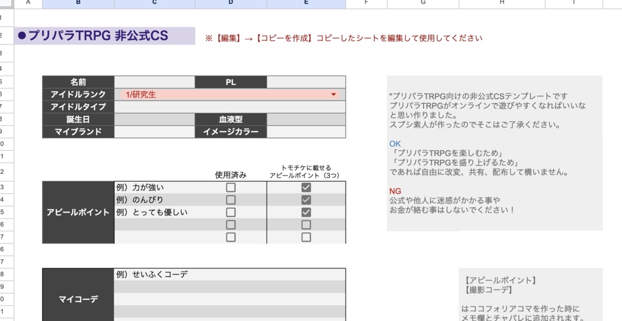Tick 使用済み checkbox in last appeal row
Screen dimensions: 622x321
click(x=230, y=237)
